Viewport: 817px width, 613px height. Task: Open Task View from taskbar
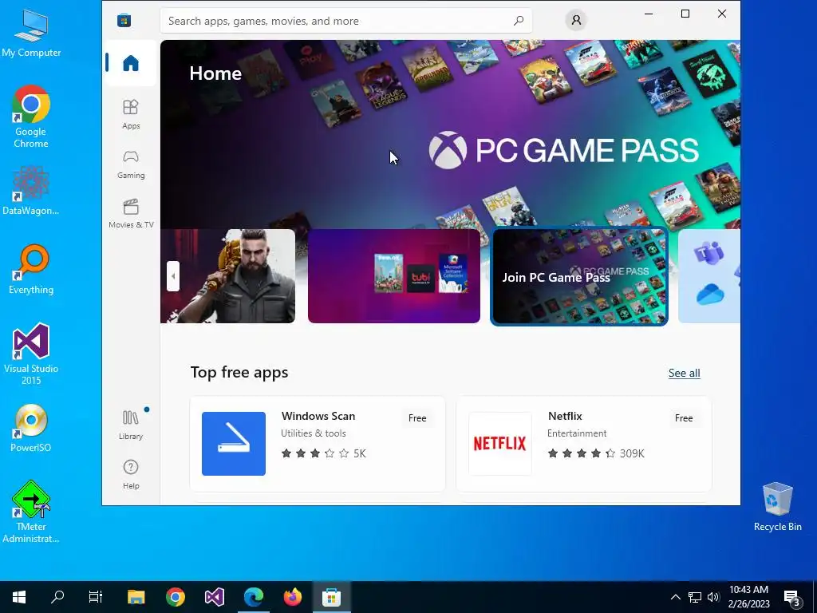96,597
